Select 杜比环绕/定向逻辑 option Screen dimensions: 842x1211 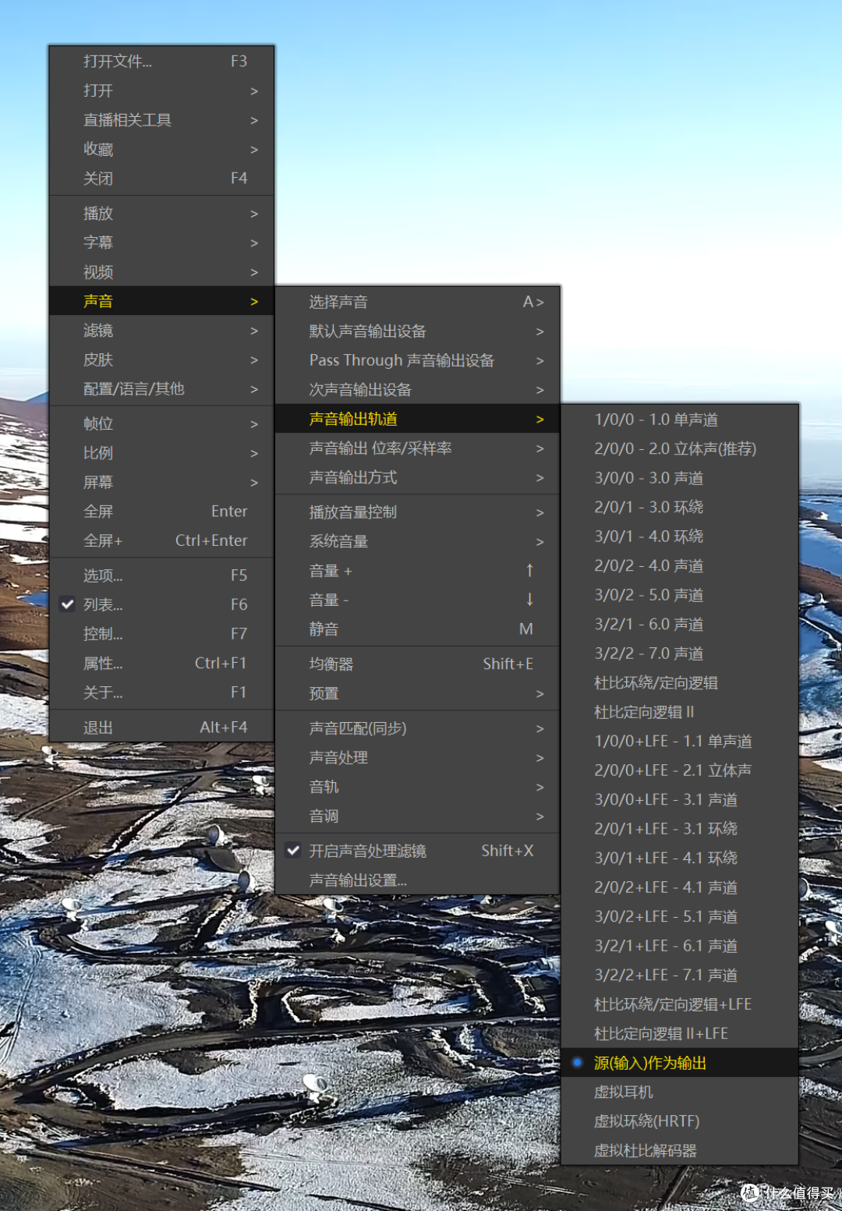pos(680,683)
